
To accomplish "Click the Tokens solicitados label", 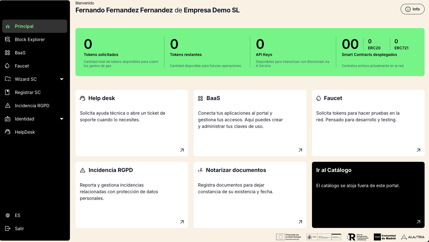I will tap(101, 55).
